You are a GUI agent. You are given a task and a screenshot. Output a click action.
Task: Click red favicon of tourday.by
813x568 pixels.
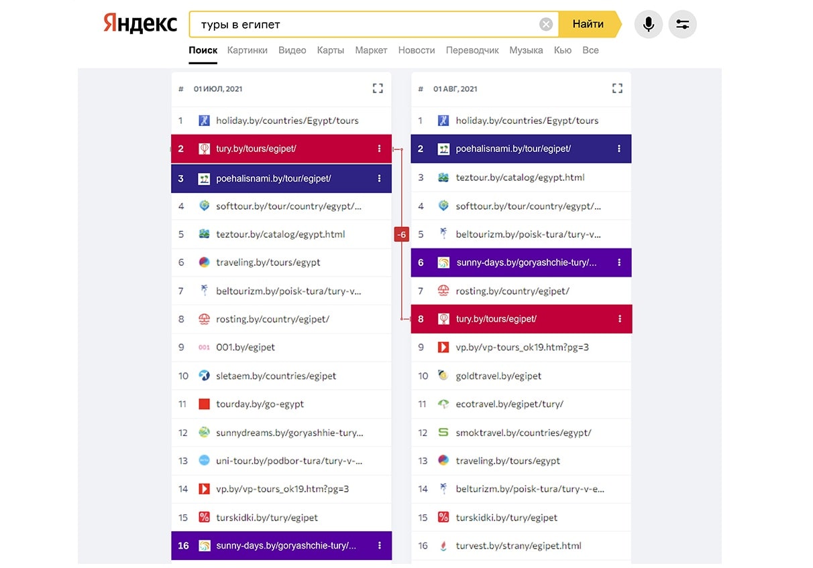pos(204,404)
